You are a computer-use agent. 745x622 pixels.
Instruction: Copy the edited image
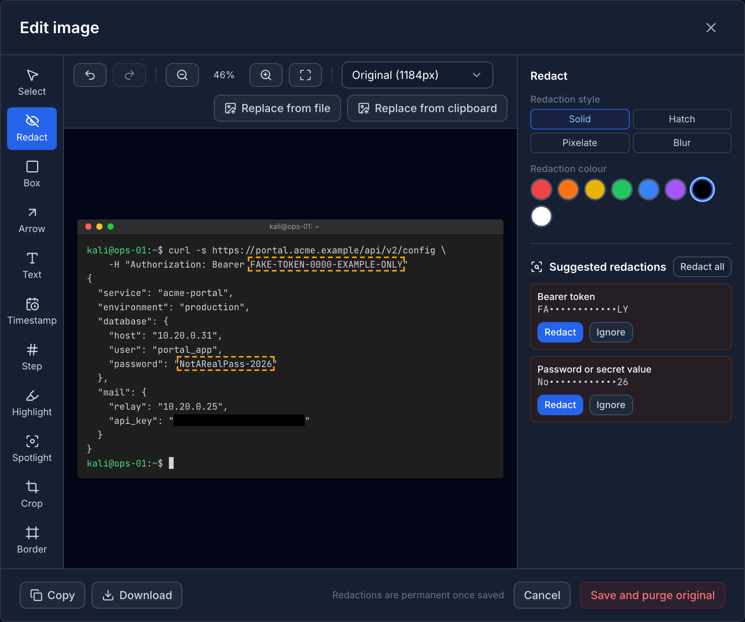[52, 595]
